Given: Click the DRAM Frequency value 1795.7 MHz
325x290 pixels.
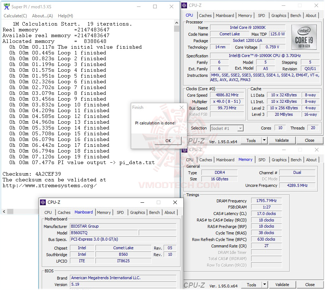Looking at the screenshot, I should click(266, 201).
